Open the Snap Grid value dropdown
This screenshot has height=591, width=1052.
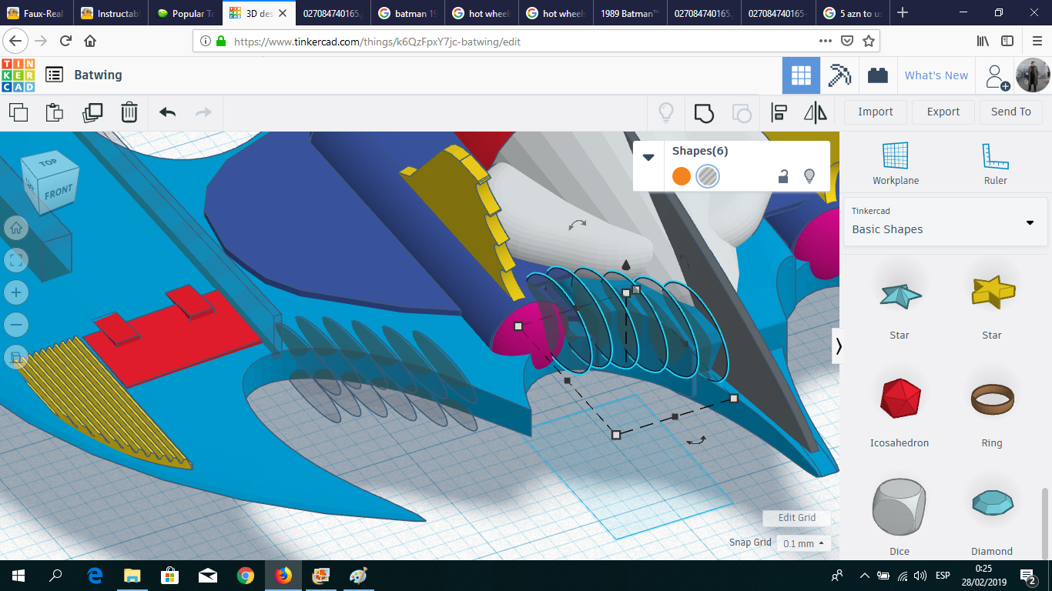coord(803,543)
